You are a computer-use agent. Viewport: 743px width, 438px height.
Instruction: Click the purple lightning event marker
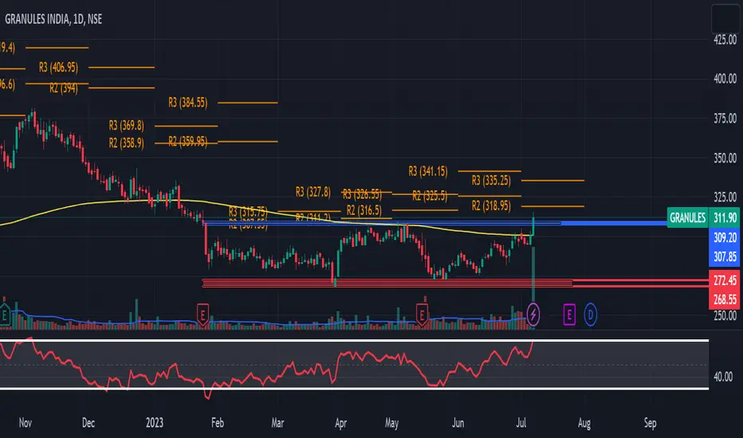click(533, 315)
